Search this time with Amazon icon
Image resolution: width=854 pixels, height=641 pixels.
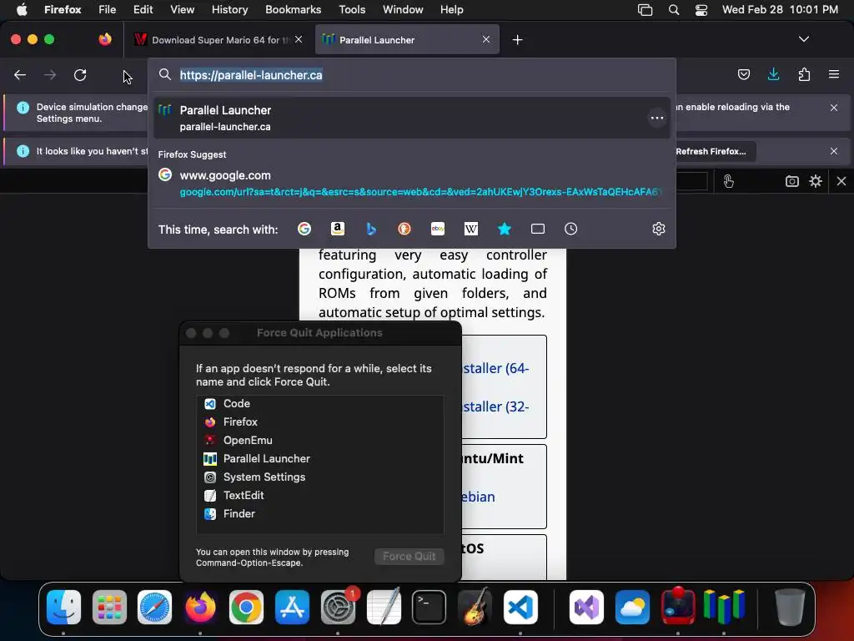click(338, 229)
